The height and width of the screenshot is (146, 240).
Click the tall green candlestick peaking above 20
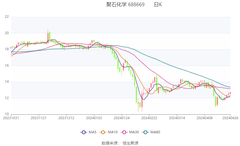[x=49, y=36]
